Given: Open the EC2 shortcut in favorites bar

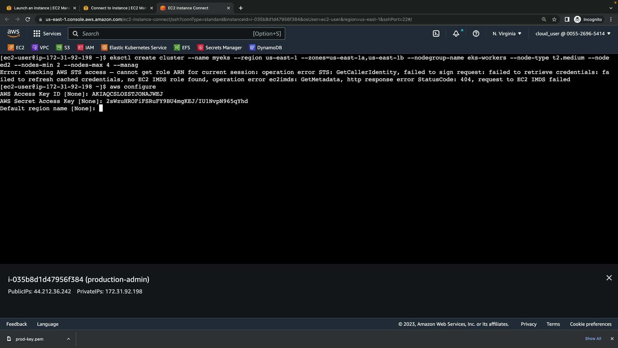Looking at the screenshot, I should [16, 48].
